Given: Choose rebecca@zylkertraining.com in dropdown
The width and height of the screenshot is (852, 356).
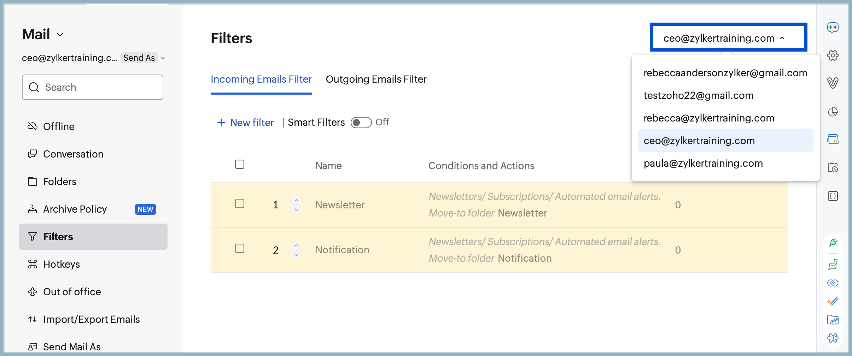Looking at the screenshot, I should pos(725,118).
